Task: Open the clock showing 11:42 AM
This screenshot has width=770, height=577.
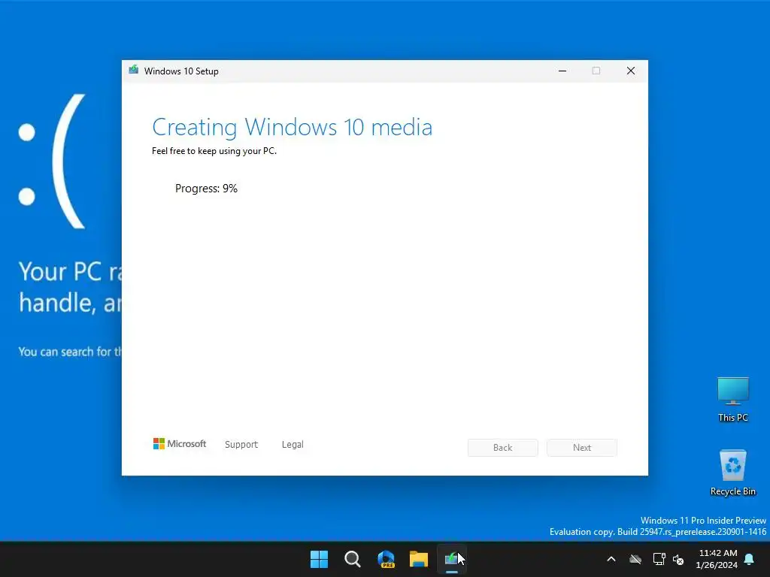Action: click(718, 553)
